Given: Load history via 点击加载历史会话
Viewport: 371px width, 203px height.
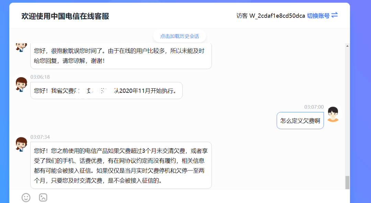Looking at the screenshot, I should 180,36.
